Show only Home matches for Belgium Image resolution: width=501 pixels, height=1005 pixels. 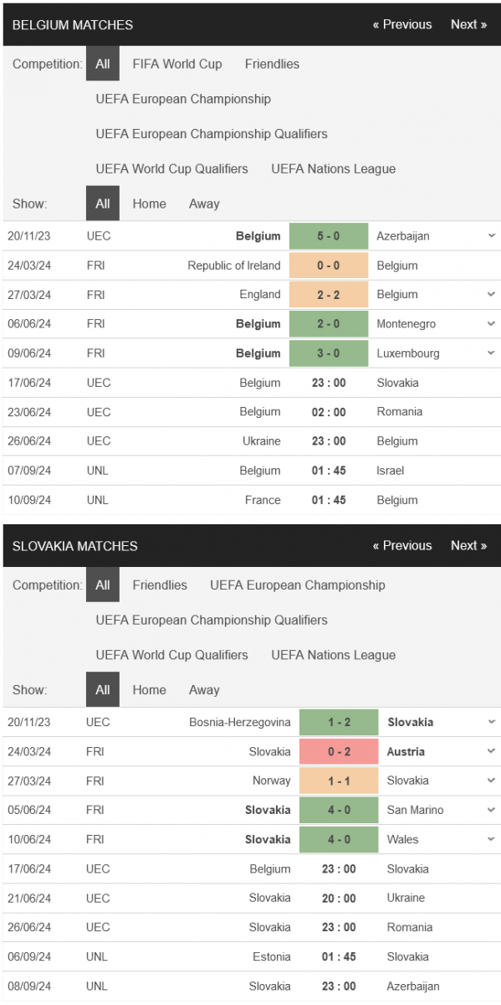[149, 204]
